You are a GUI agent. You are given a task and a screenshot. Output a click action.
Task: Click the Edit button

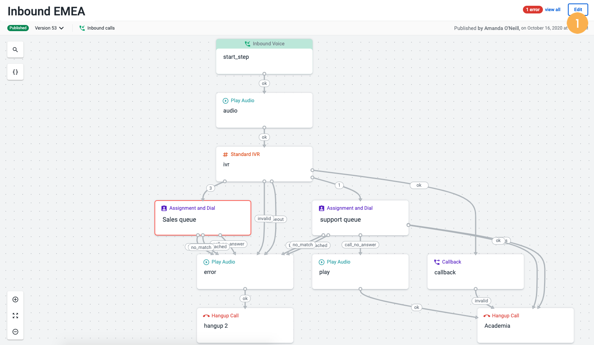pos(578,10)
